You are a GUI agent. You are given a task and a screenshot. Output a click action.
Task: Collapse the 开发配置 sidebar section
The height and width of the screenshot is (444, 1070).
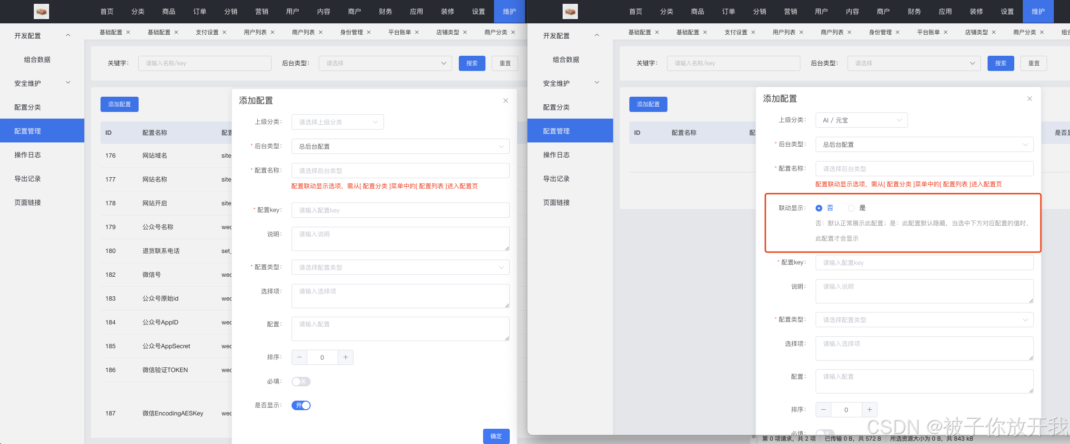[x=68, y=35]
